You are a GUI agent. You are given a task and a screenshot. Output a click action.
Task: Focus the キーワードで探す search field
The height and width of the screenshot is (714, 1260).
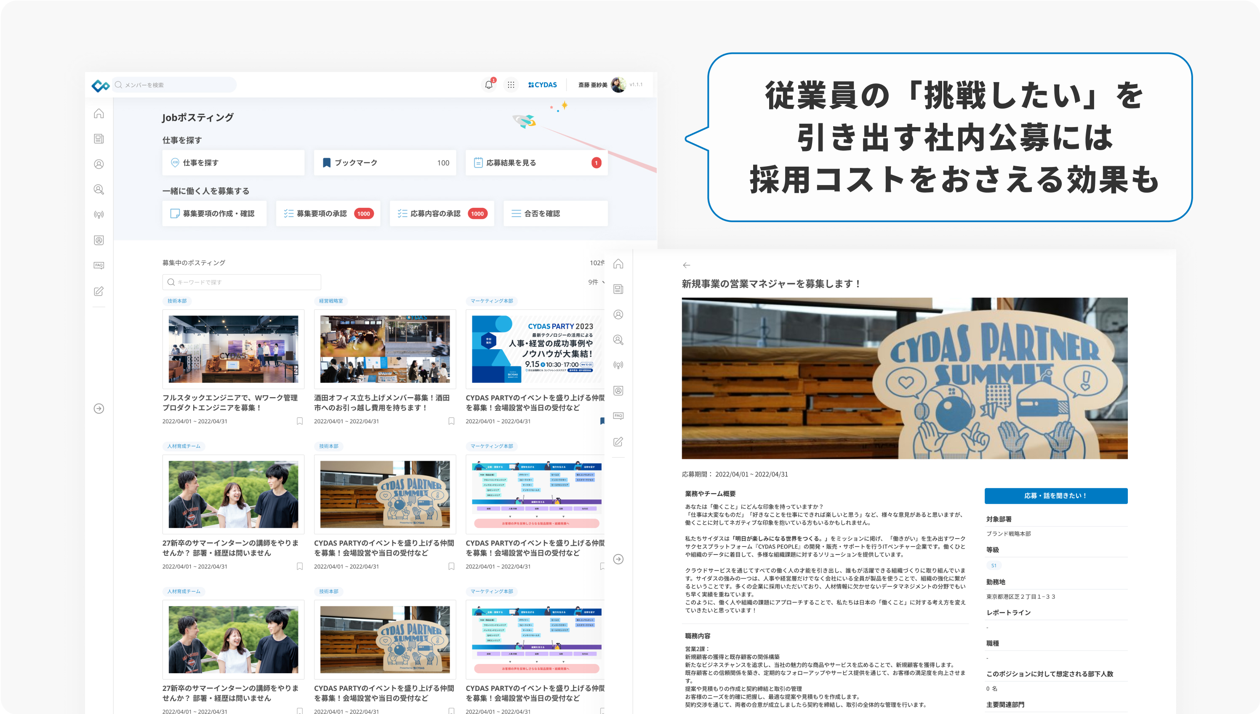click(241, 282)
